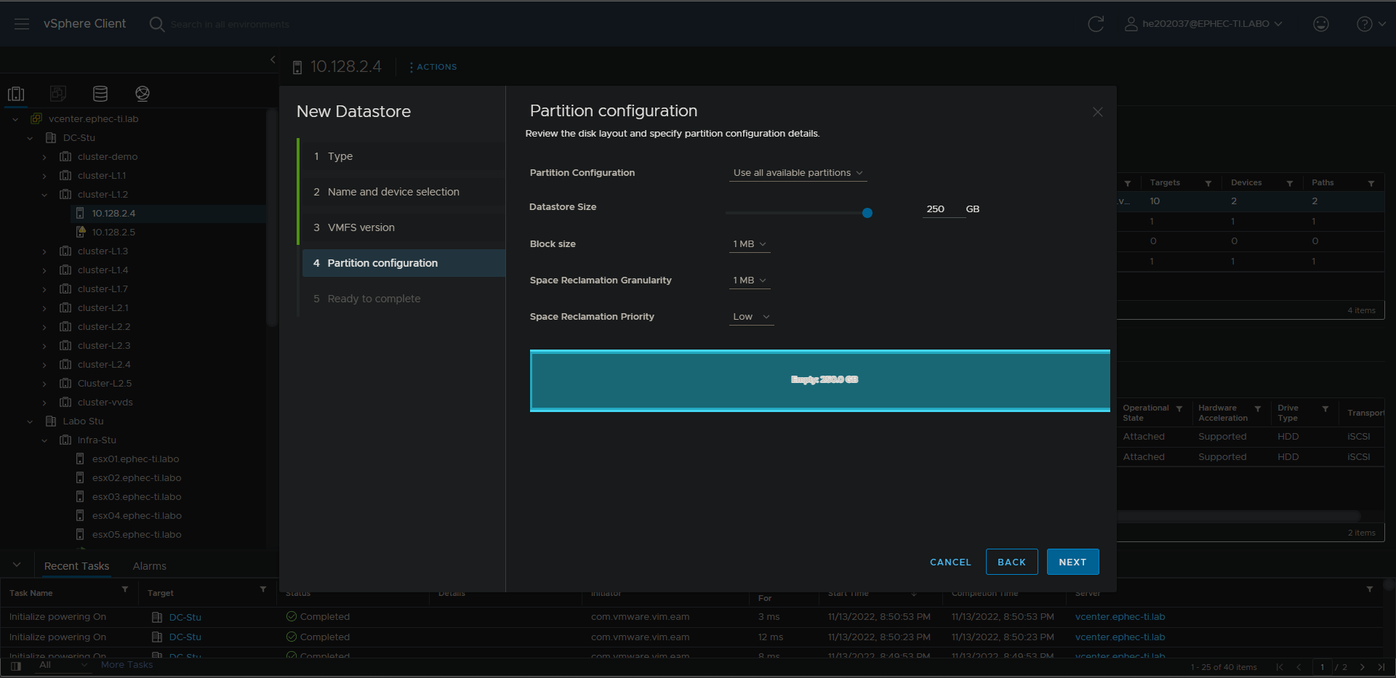Open the smiley feedback icon

[1321, 24]
